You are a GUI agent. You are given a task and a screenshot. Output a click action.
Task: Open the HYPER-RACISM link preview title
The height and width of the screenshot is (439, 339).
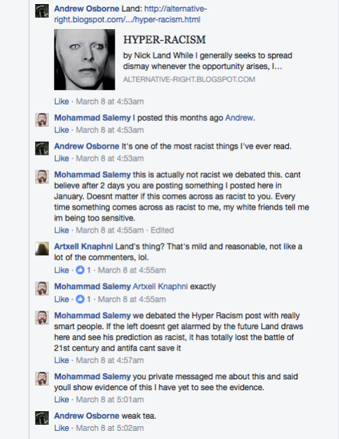(x=165, y=40)
